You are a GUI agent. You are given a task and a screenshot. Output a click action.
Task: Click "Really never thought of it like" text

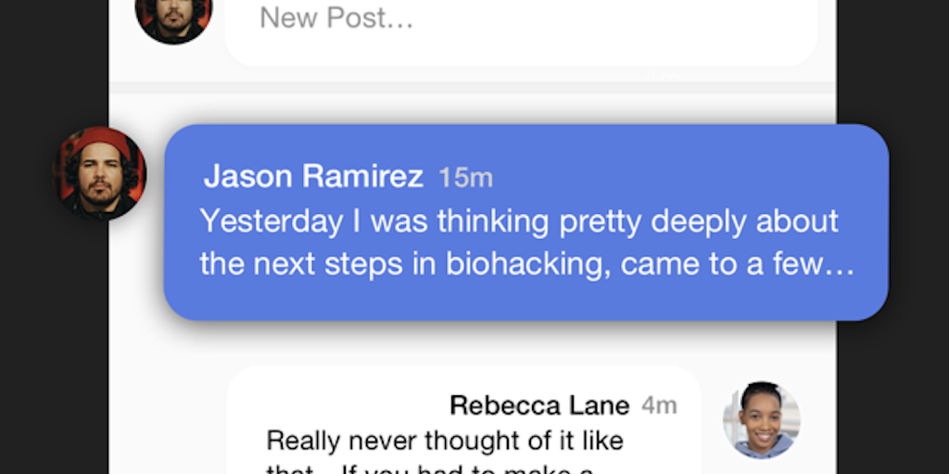click(x=445, y=439)
